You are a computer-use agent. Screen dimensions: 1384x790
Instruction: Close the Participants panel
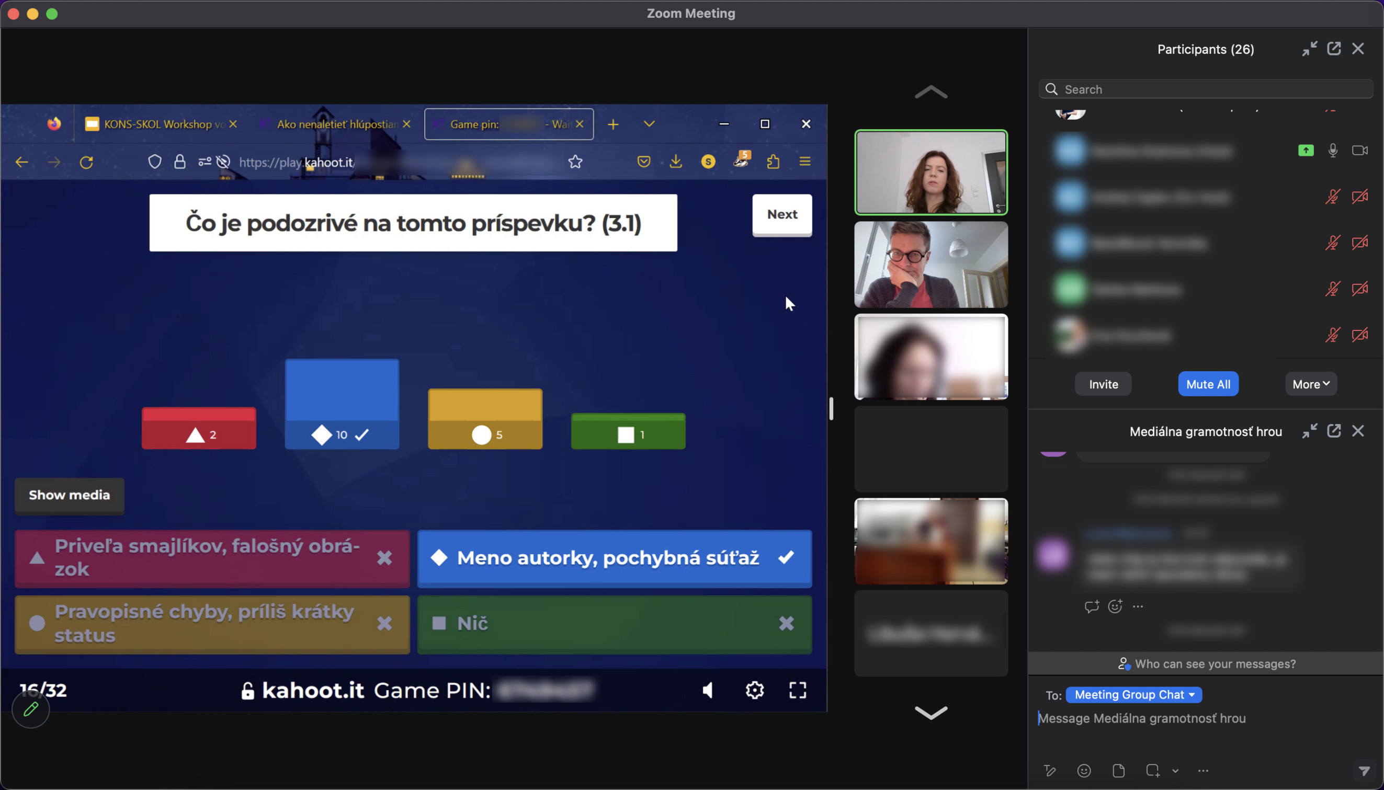point(1358,49)
